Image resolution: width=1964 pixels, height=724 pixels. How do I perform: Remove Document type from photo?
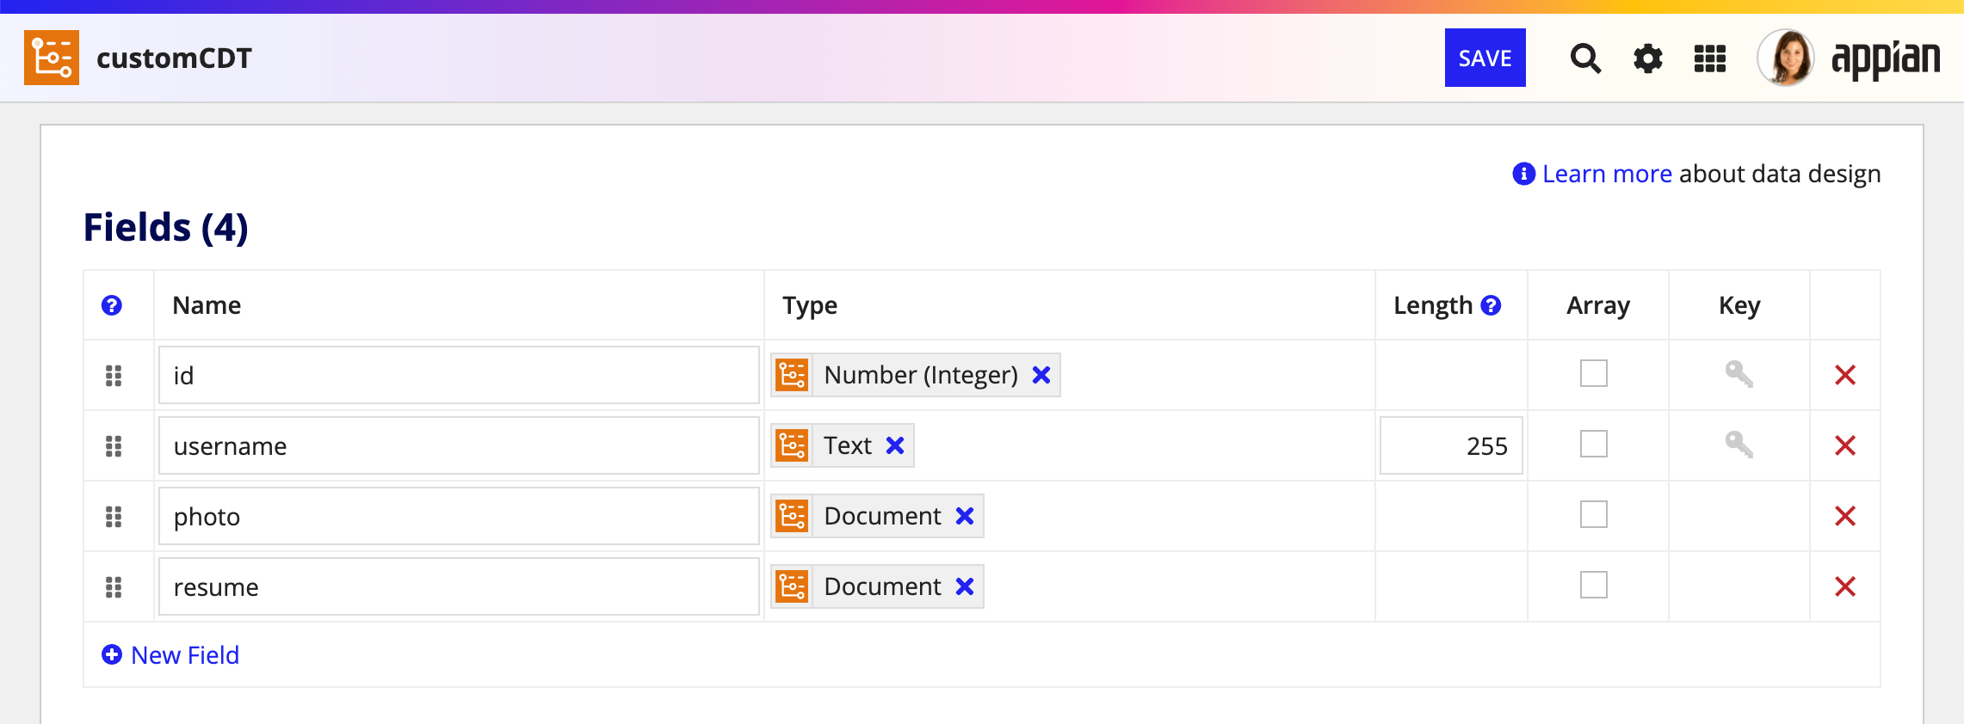(x=965, y=516)
